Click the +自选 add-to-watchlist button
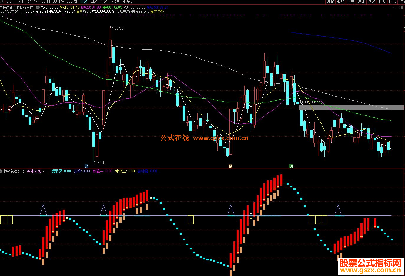The height and width of the screenshot is (276, 405). 401,1
